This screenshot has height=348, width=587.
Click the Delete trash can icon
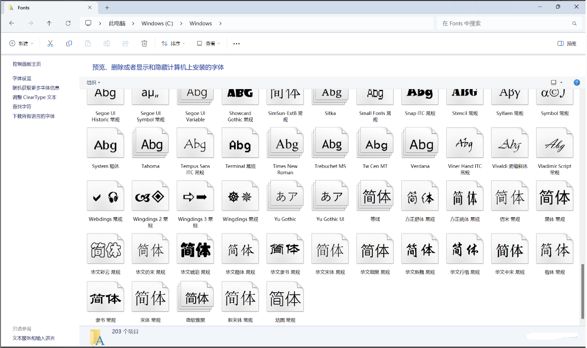(144, 44)
